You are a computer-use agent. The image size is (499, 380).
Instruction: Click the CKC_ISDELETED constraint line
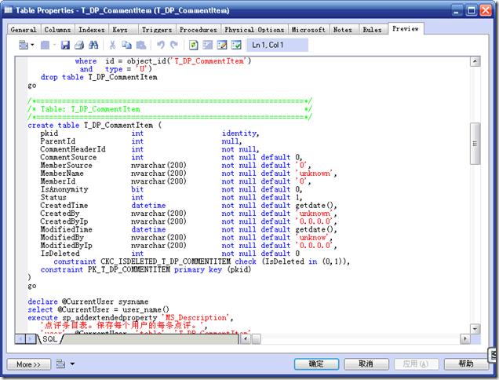[x=202, y=261]
